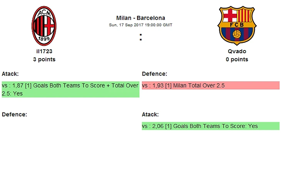Click the 1,93 odds value
Viewport: 281px width, 185px height.
[158, 86]
